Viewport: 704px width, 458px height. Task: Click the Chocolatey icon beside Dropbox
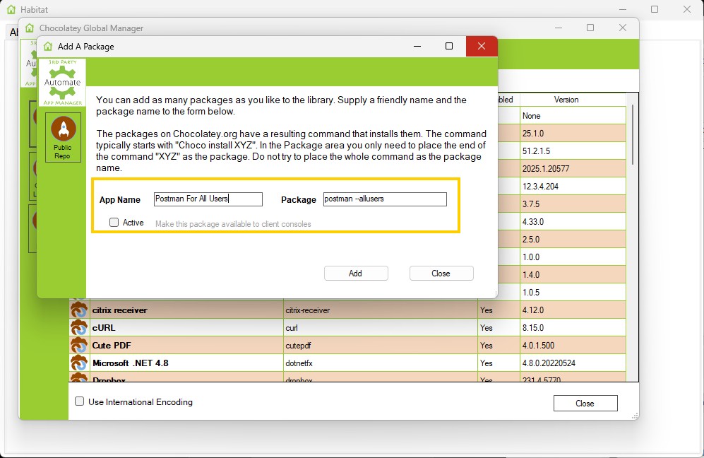(79, 380)
